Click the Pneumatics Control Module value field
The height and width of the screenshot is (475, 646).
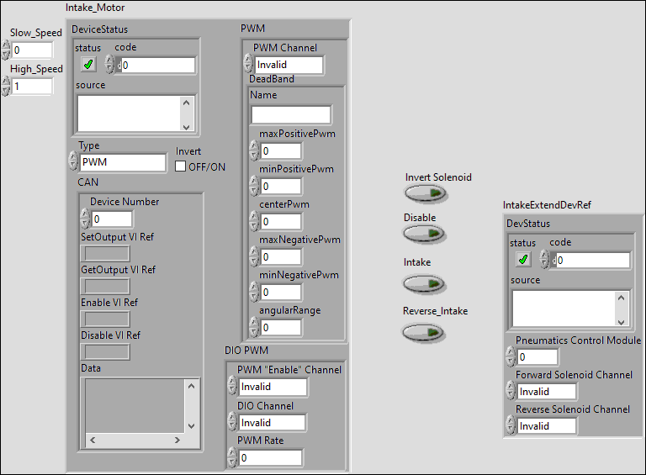pos(537,356)
